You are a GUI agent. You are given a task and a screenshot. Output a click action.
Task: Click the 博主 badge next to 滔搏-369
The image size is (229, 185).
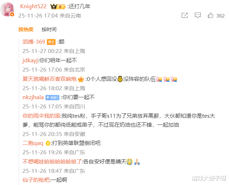click(x=51, y=42)
